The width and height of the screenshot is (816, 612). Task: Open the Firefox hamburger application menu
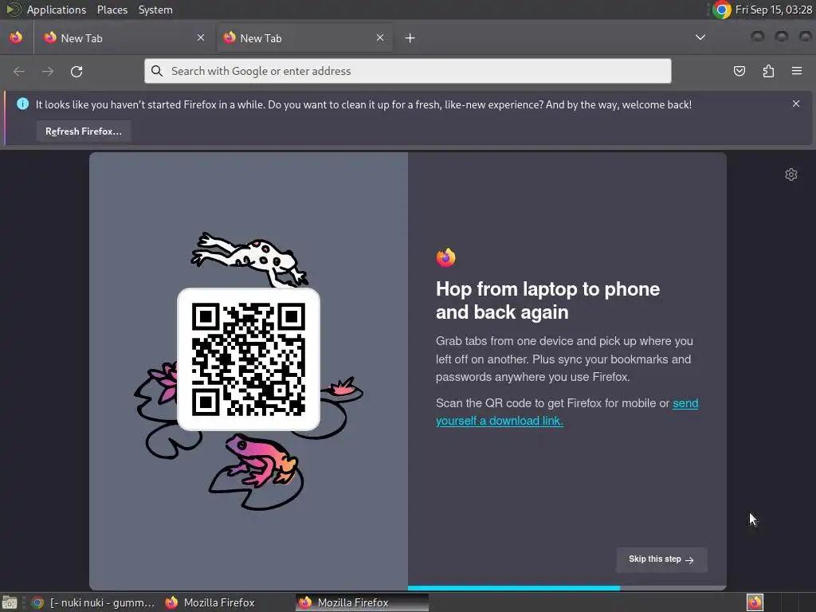(x=797, y=71)
